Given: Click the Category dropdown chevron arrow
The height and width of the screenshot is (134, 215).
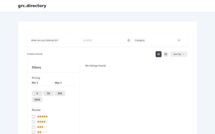Looking at the screenshot, I should click(x=179, y=40).
